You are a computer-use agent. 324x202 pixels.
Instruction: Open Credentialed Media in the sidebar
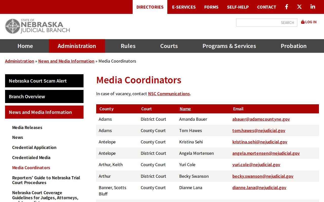point(31,158)
